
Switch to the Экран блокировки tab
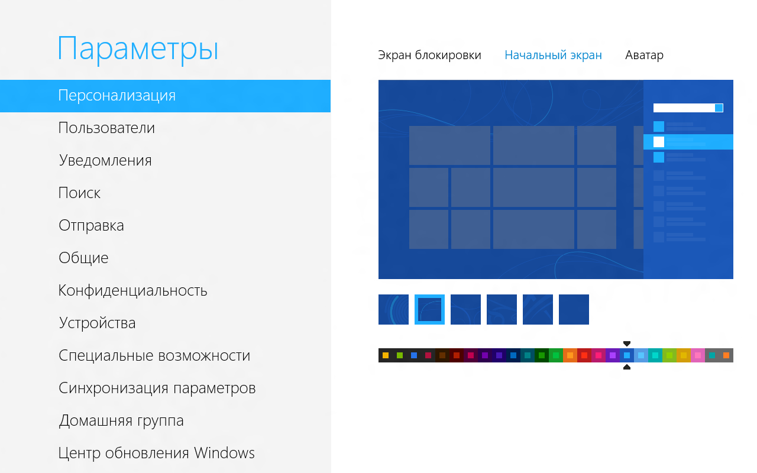(x=429, y=56)
